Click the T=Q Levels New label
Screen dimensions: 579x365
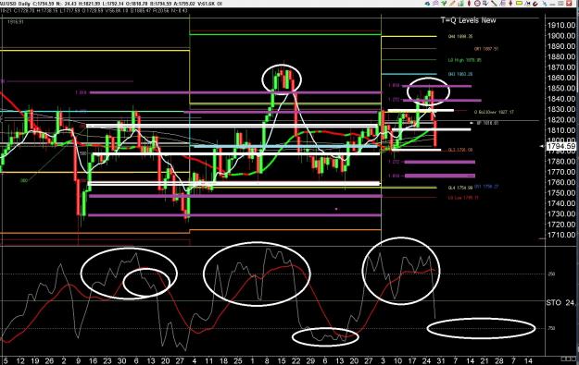(x=468, y=20)
